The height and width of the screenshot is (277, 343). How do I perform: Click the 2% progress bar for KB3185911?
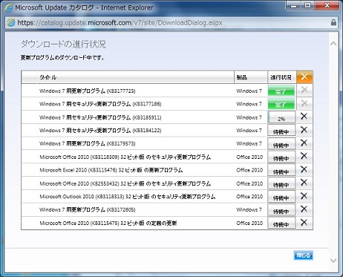tap(281, 117)
